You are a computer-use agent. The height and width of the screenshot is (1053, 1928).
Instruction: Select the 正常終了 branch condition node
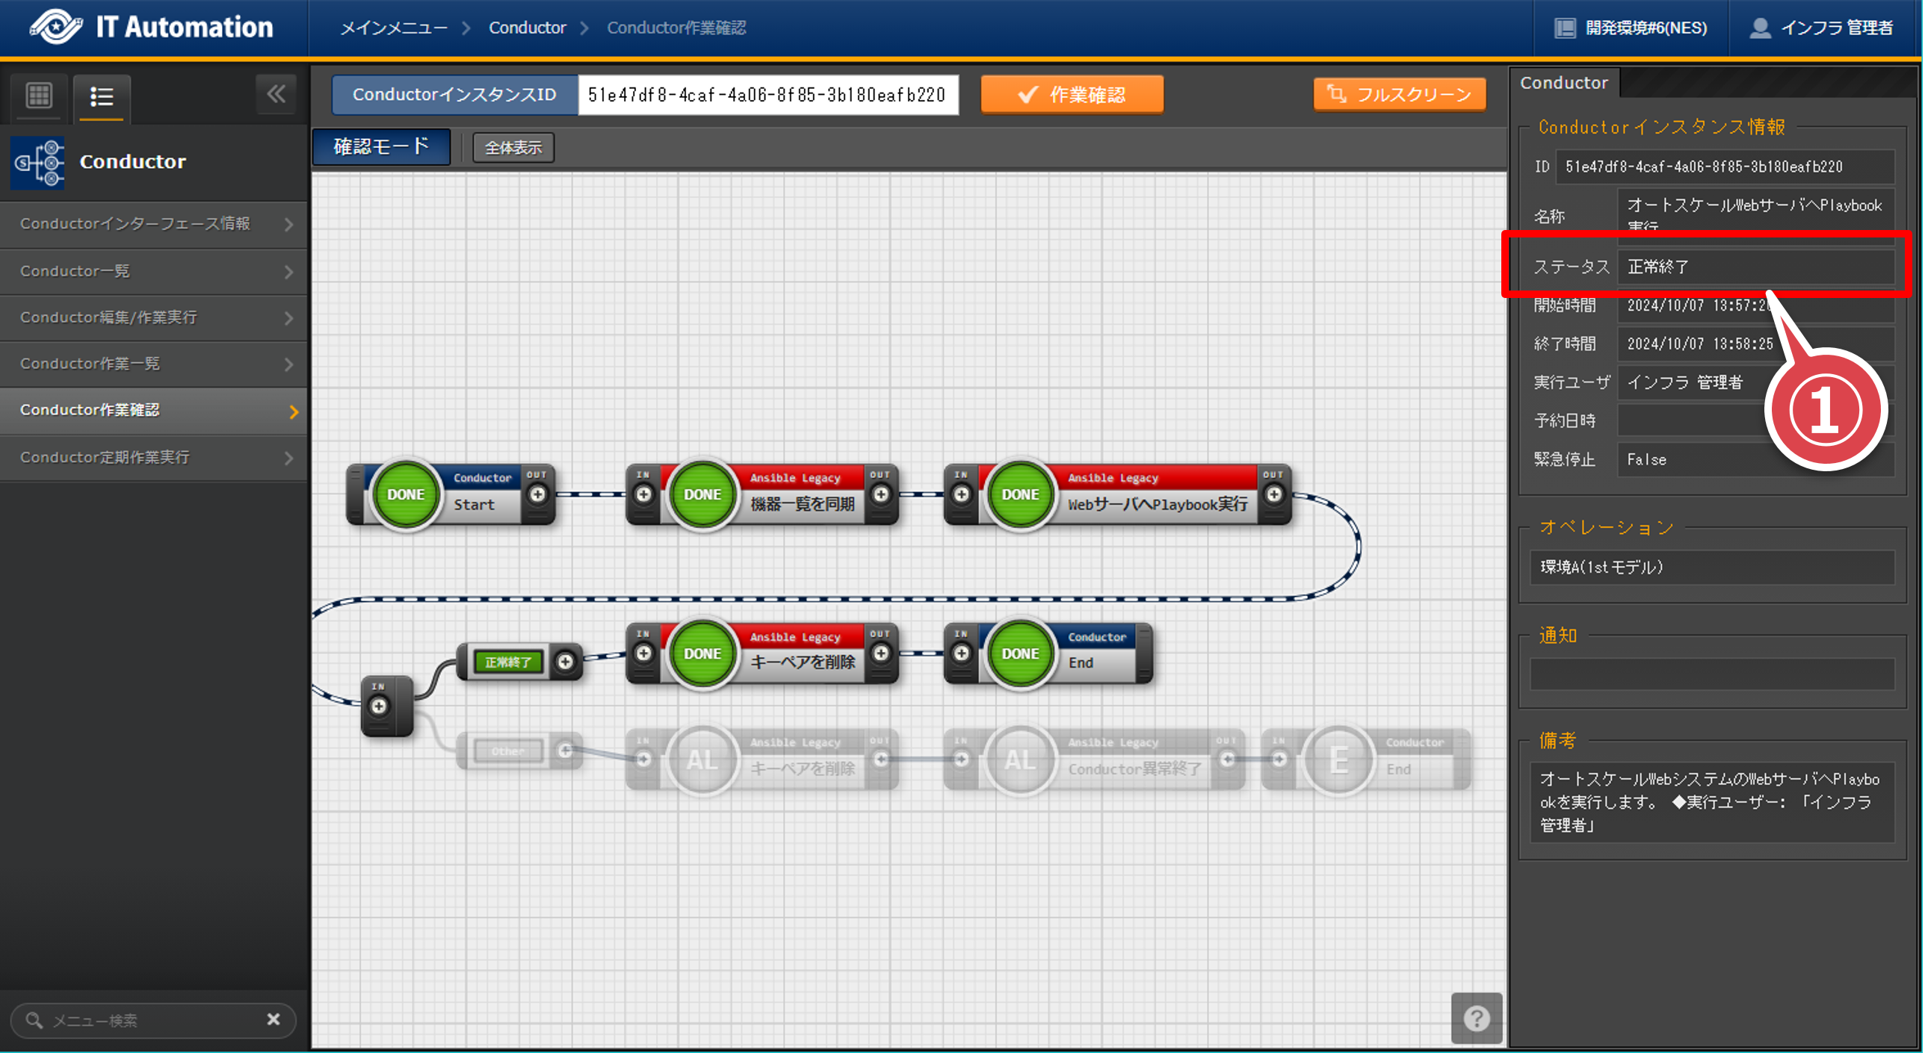[507, 662]
